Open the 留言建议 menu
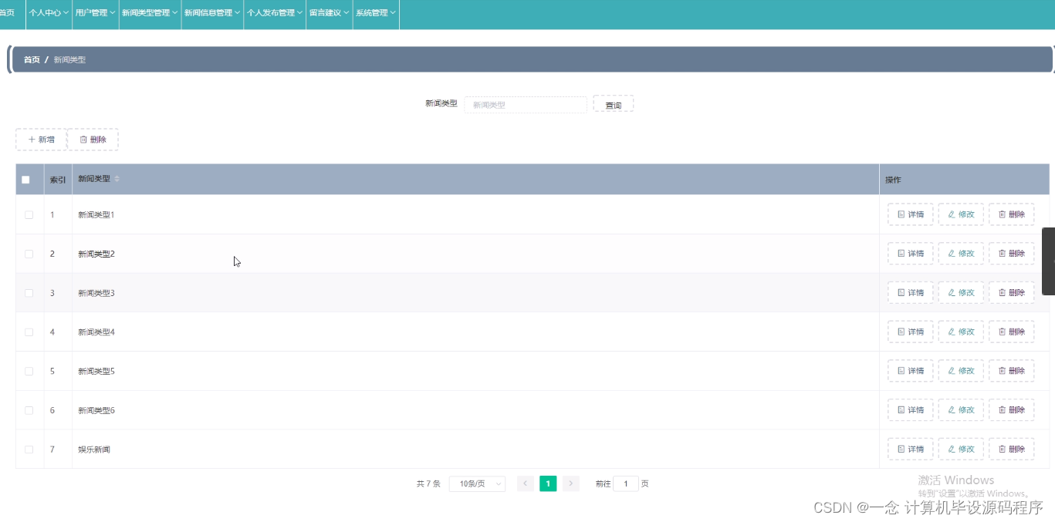The image size is (1055, 522). click(329, 13)
